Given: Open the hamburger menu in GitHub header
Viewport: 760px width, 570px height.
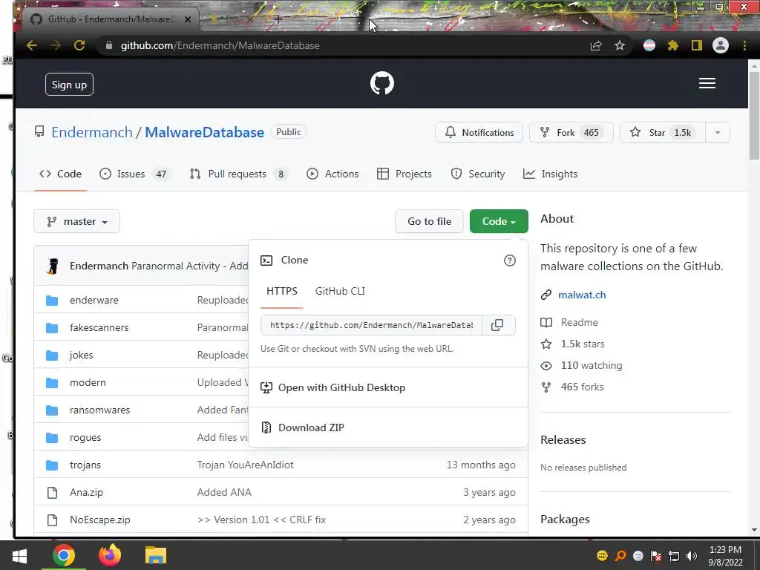Looking at the screenshot, I should pyautogui.click(x=707, y=83).
